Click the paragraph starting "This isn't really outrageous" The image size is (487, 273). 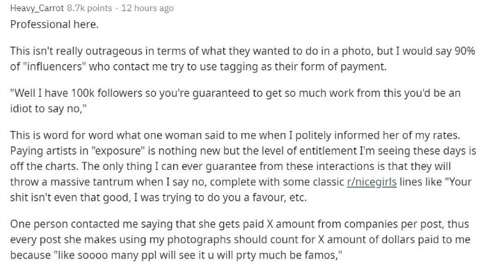(243, 58)
